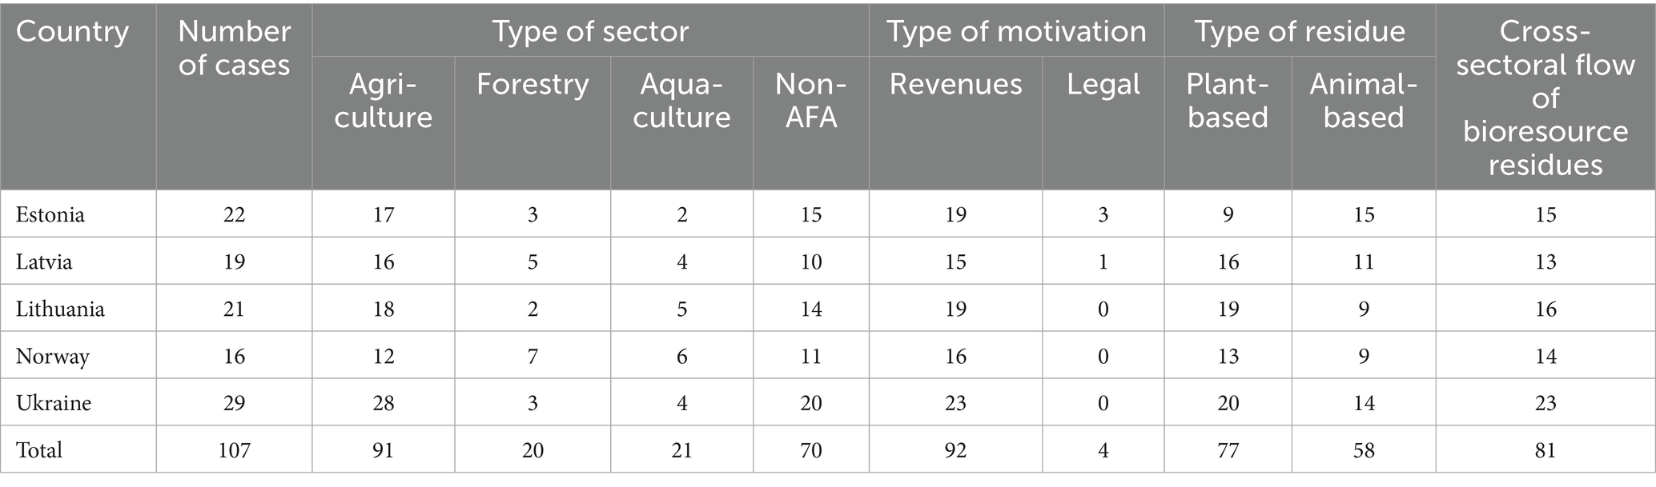Click the Type of sector header
The height and width of the screenshot is (487, 1656).
point(590,31)
